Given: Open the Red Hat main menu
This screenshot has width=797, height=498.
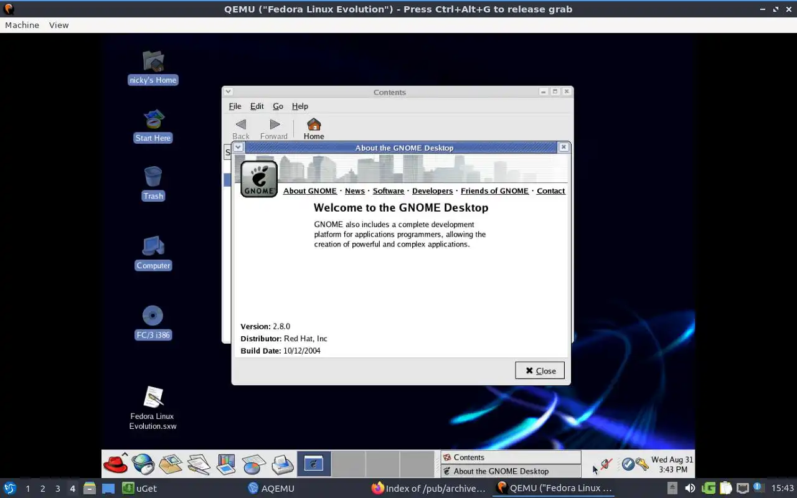Looking at the screenshot, I should point(116,464).
